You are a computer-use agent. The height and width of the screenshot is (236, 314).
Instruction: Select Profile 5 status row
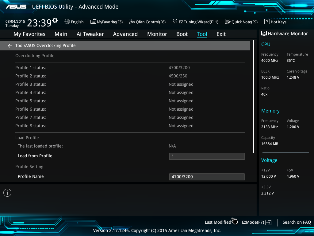(130, 101)
